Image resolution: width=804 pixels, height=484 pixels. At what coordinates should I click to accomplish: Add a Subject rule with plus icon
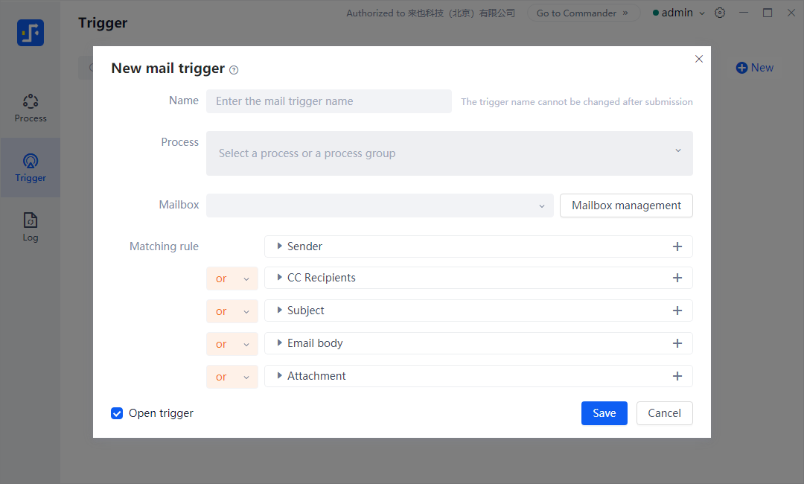point(677,311)
